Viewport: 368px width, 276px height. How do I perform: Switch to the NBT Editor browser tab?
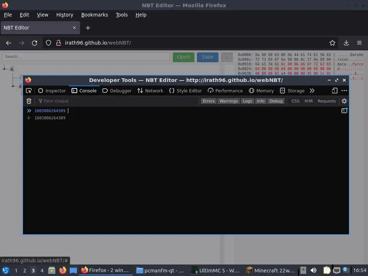pos(40,28)
